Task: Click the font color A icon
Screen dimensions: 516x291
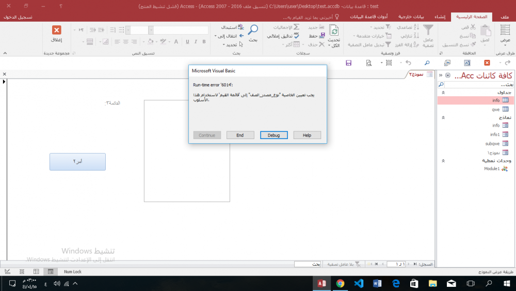Action: [176, 41]
